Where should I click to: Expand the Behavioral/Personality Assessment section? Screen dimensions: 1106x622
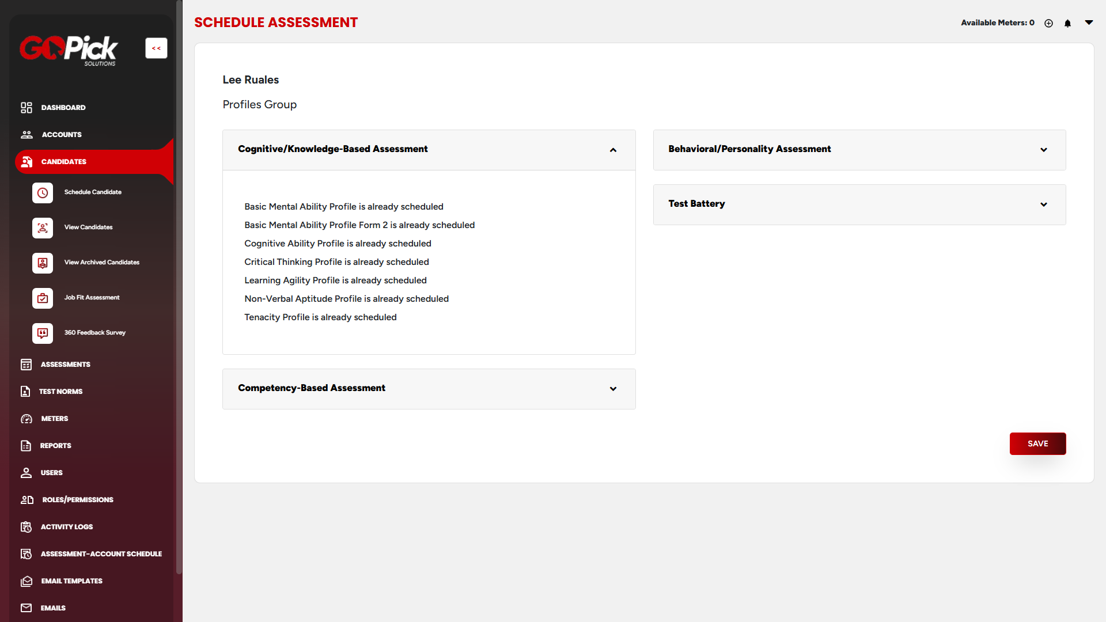tap(1043, 150)
